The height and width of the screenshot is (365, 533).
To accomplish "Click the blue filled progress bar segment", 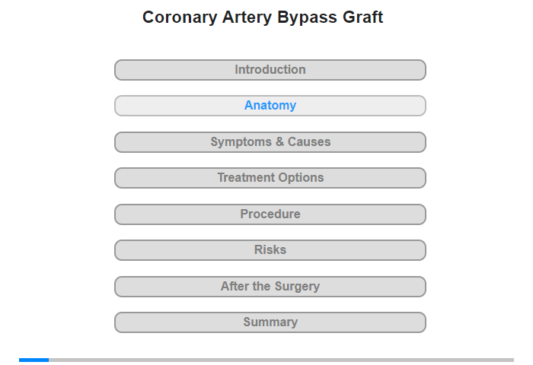I will [34, 360].
